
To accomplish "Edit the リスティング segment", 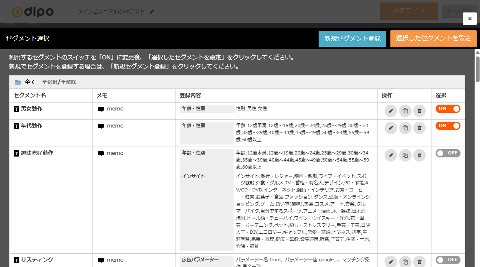I will (391, 262).
